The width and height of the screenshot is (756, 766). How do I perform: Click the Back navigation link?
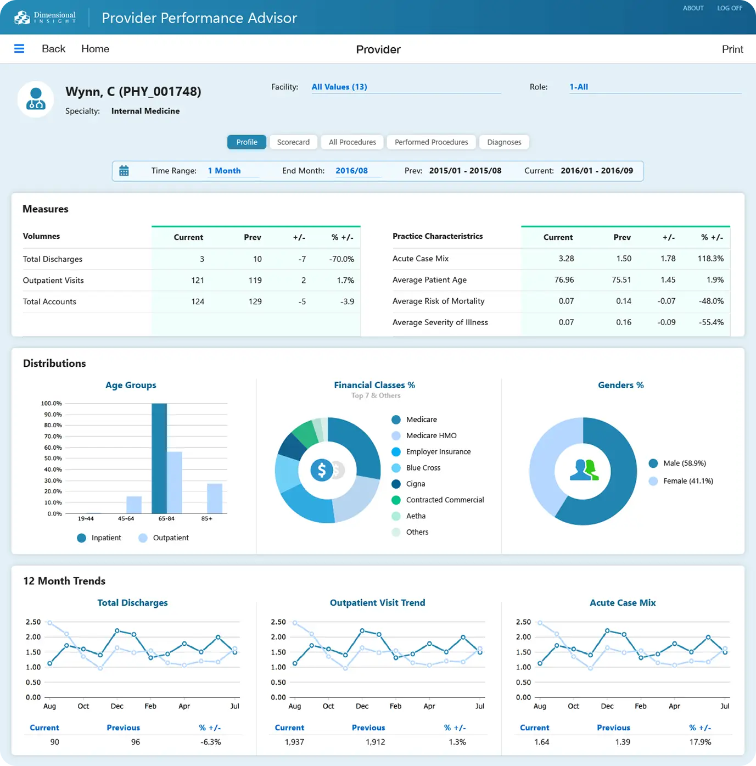[53, 49]
